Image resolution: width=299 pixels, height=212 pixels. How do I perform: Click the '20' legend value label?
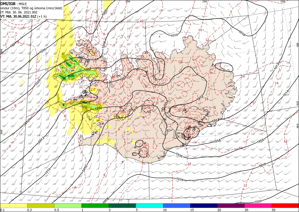point(219,210)
